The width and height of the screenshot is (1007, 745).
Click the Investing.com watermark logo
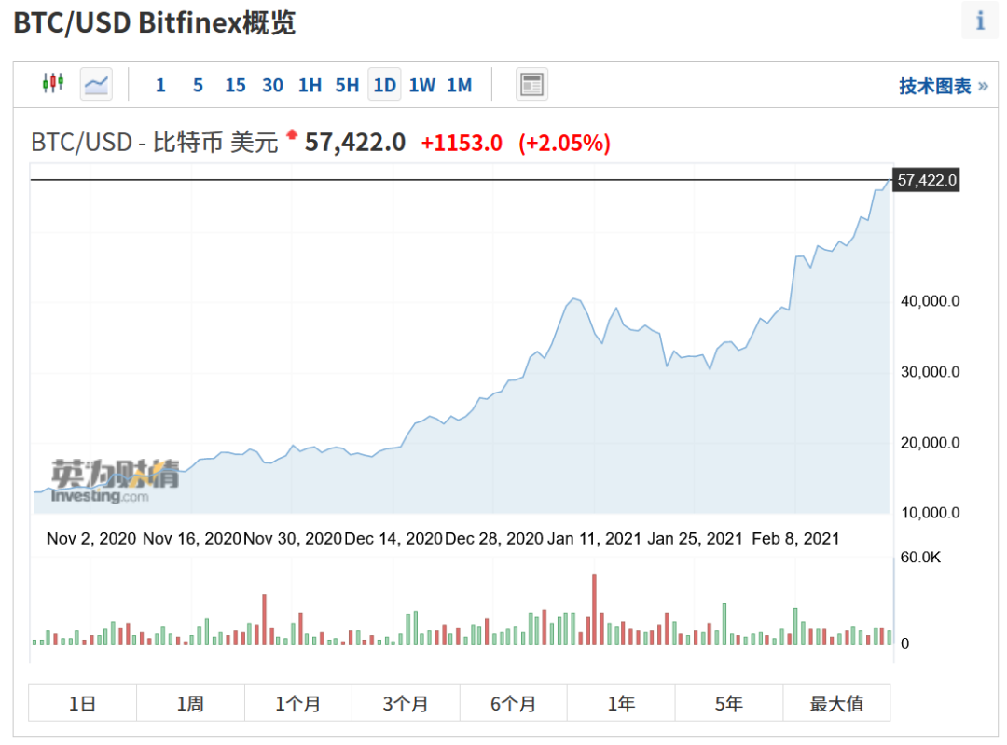click(102, 483)
